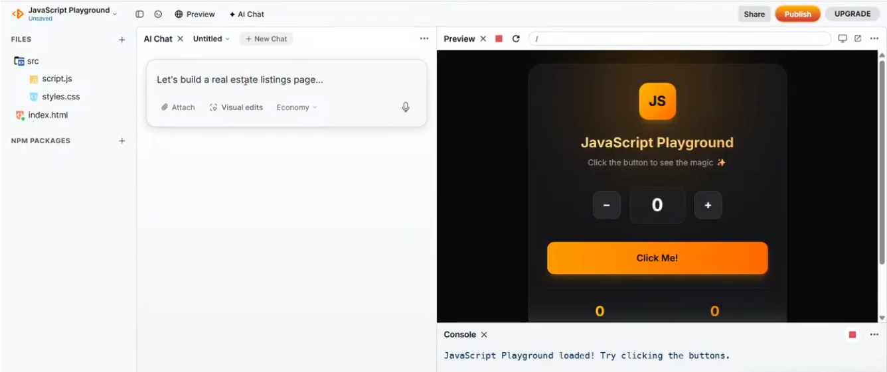The image size is (887, 372).
Task: Enable Visual edits in chat box
Action: click(x=236, y=107)
